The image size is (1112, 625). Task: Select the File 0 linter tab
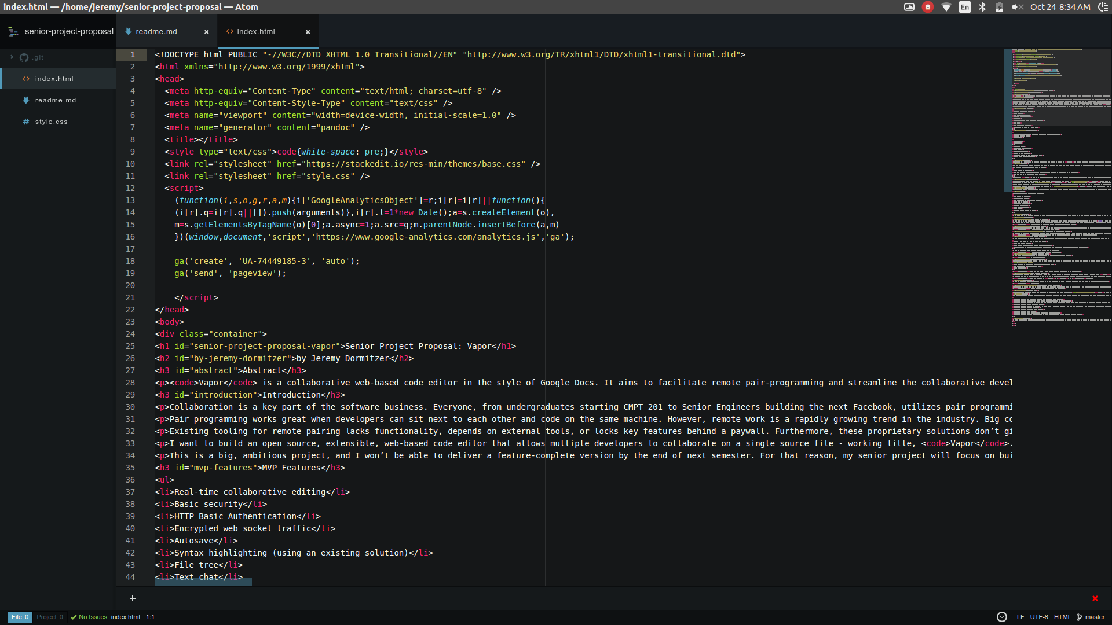pyautogui.click(x=20, y=617)
